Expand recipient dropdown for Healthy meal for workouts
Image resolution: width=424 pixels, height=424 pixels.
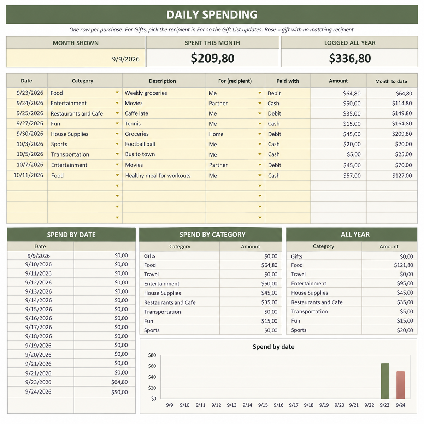[x=260, y=175]
